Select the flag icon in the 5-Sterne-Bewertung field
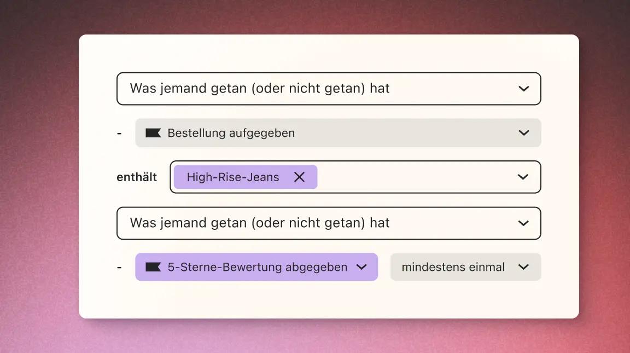The image size is (630, 353). [x=153, y=267]
